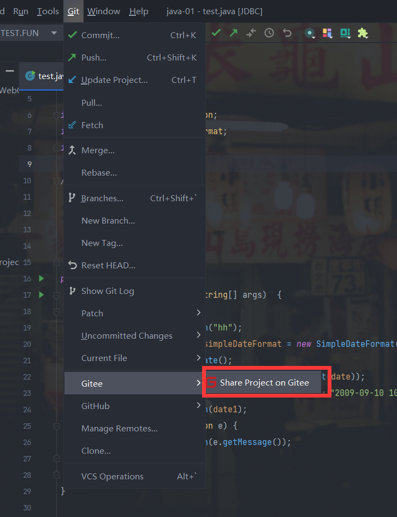Close the Git menu via menu bar
The height and width of the screenshot is (517, 397).
coord(73,11)
